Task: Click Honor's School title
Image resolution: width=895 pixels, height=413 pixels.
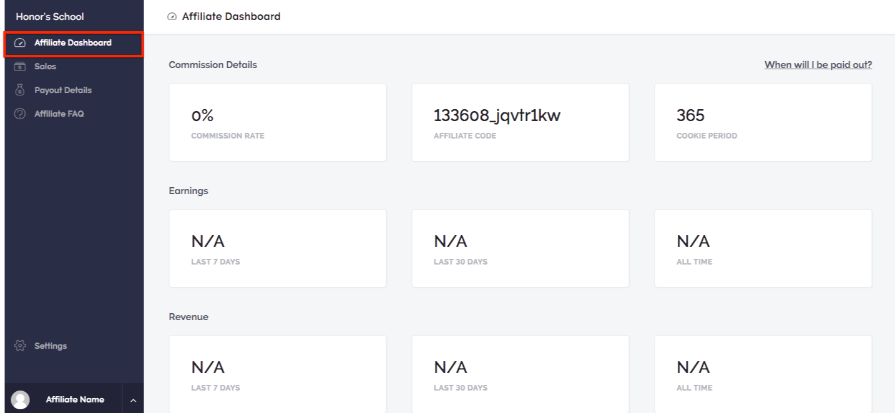Action: point(50,17)
